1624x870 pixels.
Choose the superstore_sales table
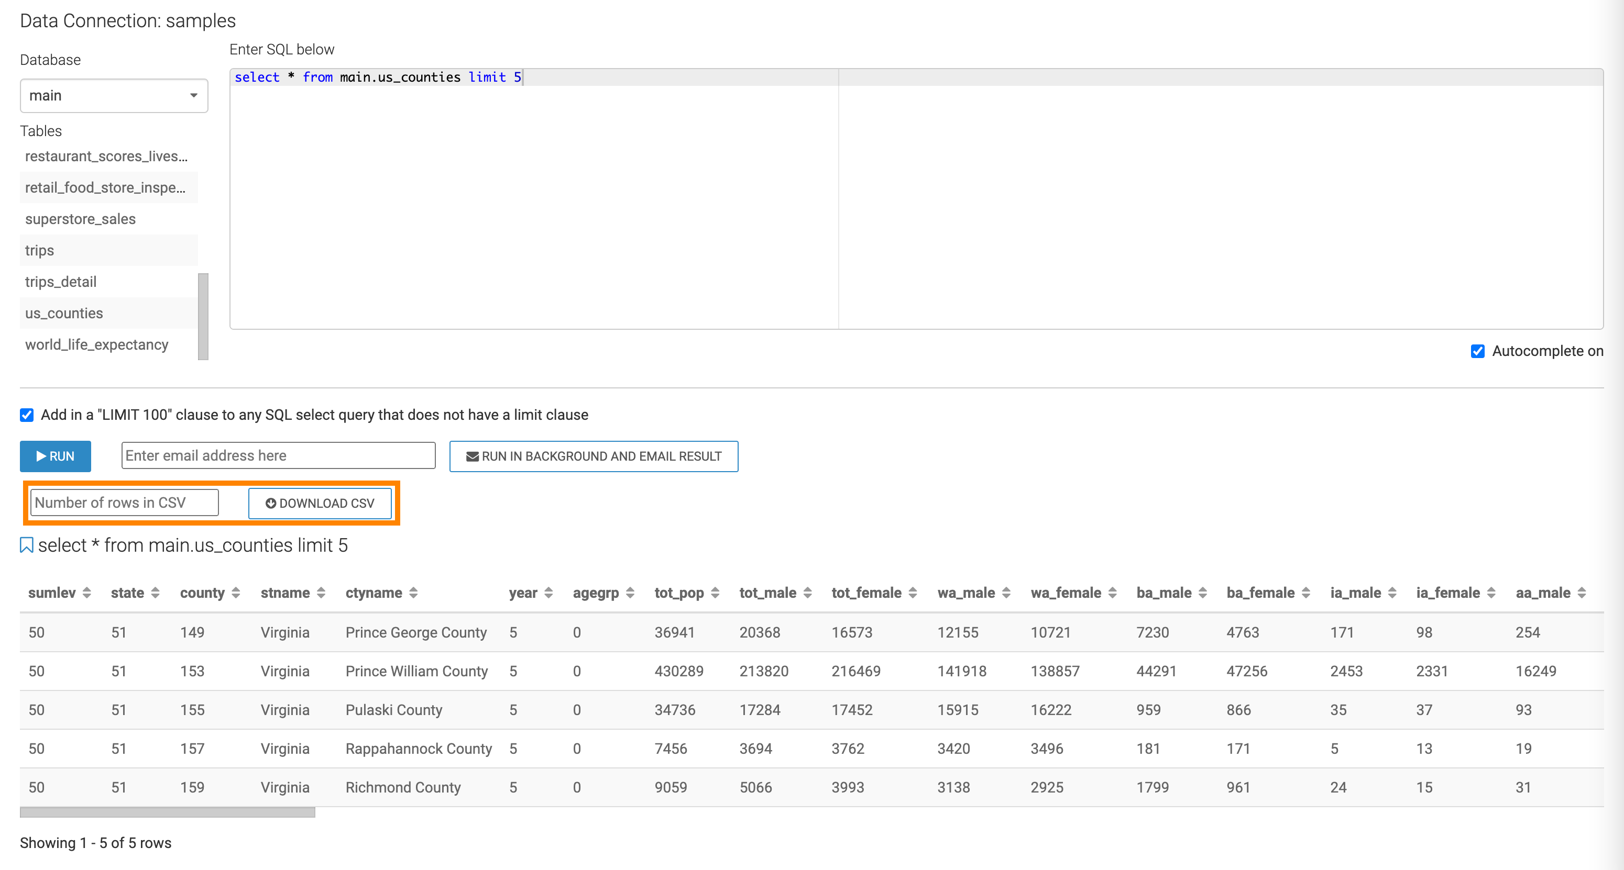pos(81,219)
